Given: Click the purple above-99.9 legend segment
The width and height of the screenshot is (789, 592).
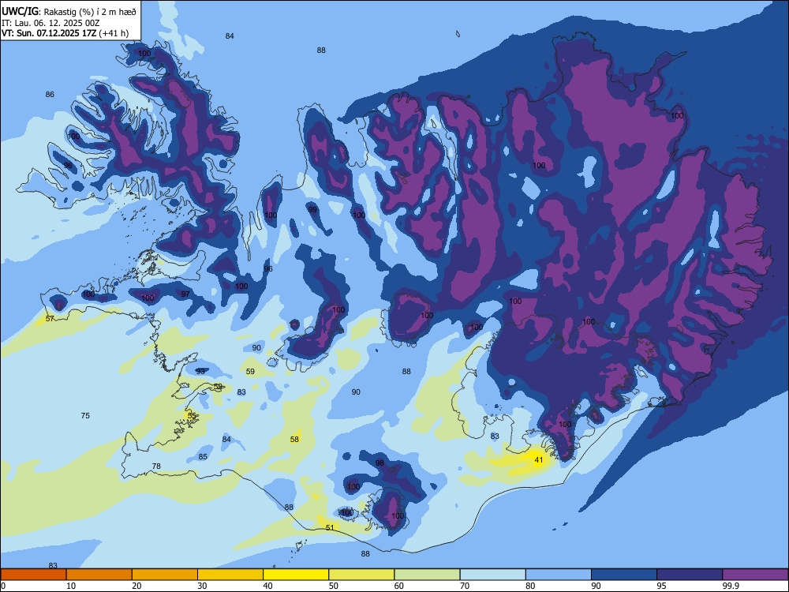Looking at the screenshot, I should click(x=755, y=575).
